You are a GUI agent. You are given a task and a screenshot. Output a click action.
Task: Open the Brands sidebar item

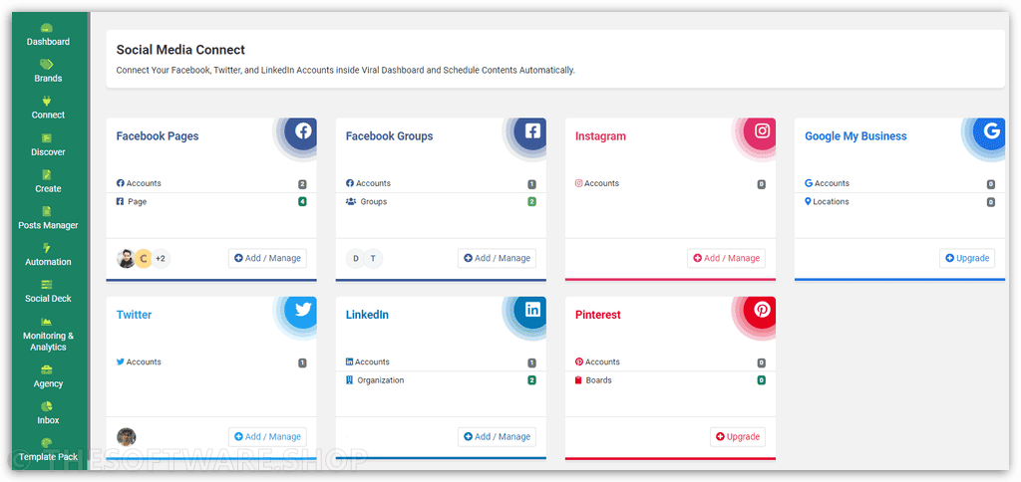click(x=48, y=72)
